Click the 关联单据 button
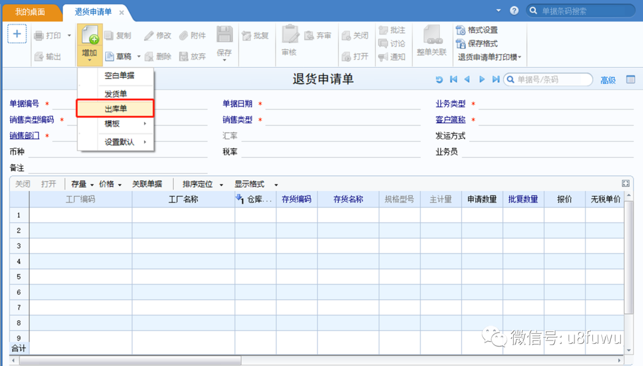 (147, 184)
